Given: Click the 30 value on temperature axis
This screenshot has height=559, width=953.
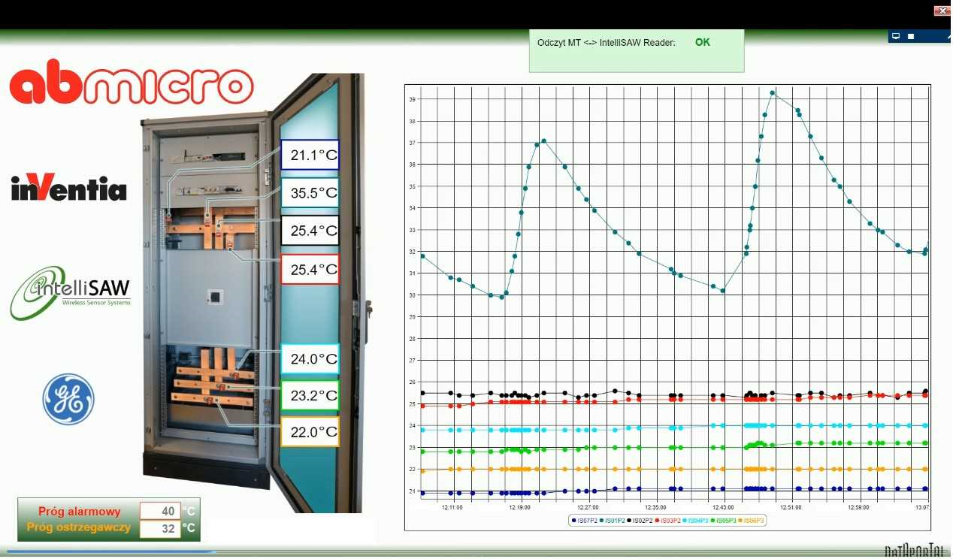Looking at the screenshot, I should click(x=412, y=295).
